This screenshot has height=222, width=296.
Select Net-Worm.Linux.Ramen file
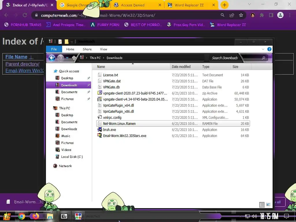[173, 124]
